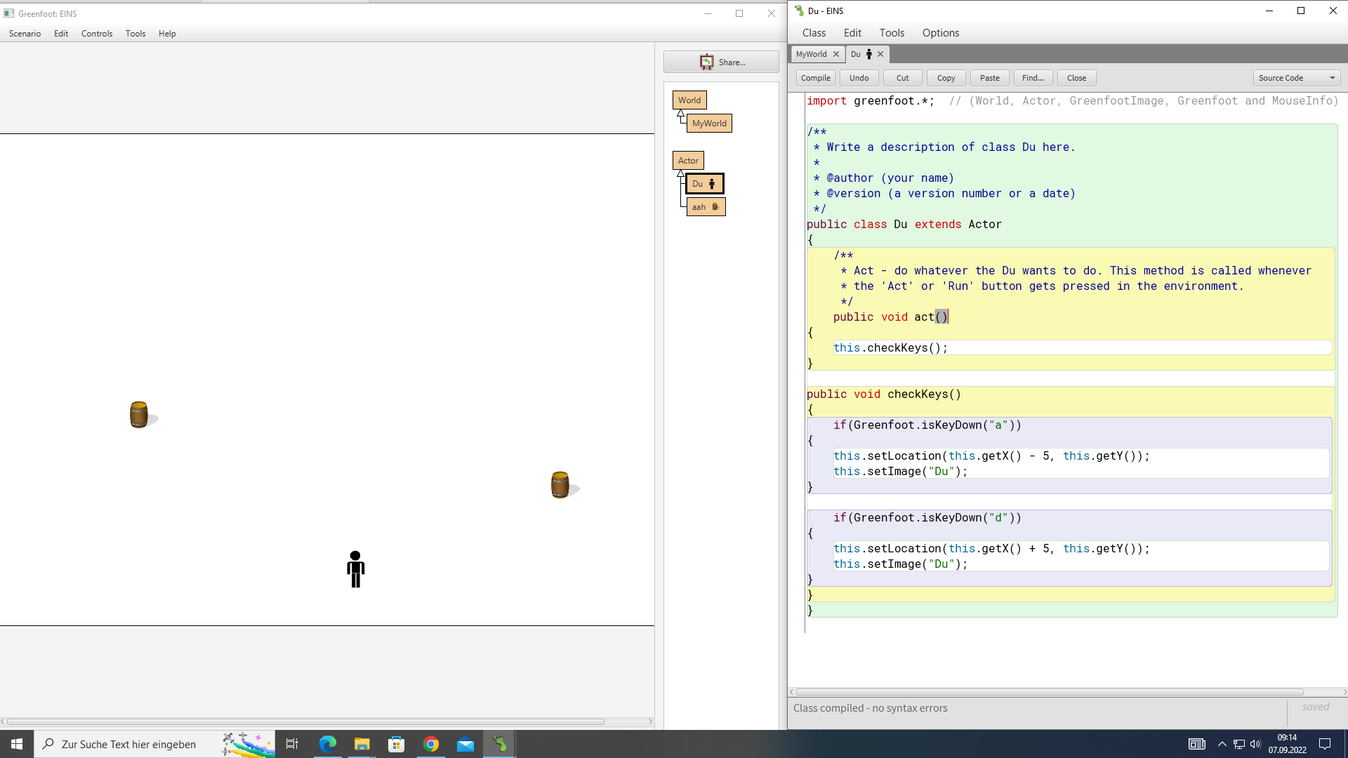Click the right barrel in the world
Screen dimensions: 1348x758
(x=560, y=485)
